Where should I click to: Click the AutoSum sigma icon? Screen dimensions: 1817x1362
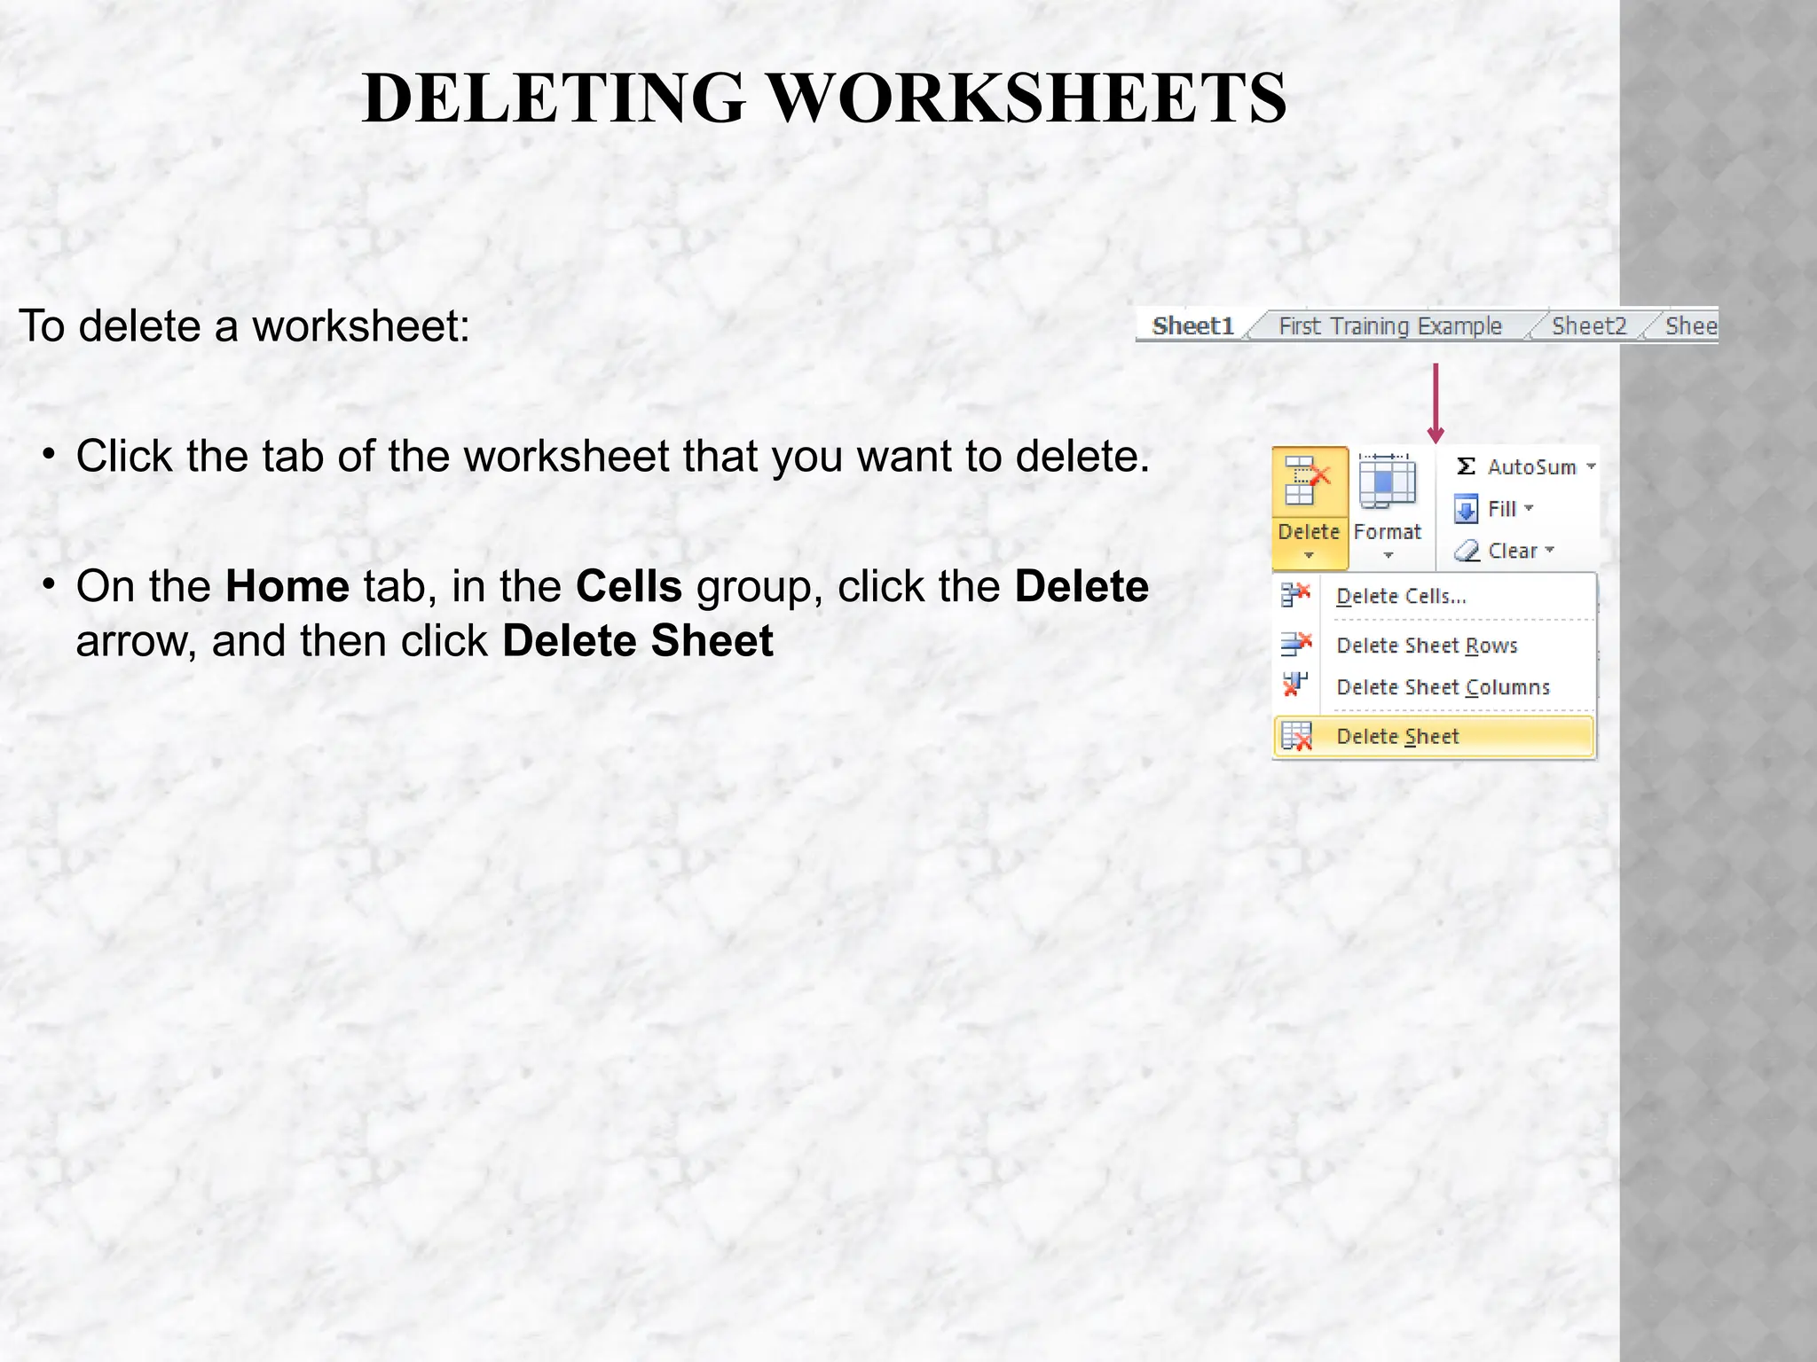[1466, 466]
